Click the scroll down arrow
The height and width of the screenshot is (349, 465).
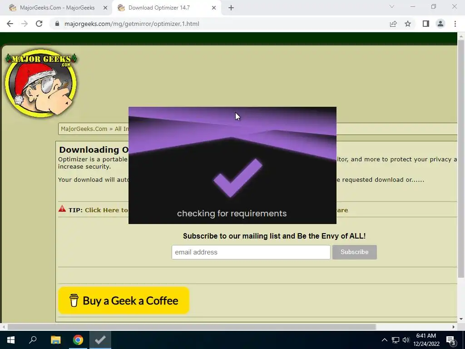(x=461, y=319)
